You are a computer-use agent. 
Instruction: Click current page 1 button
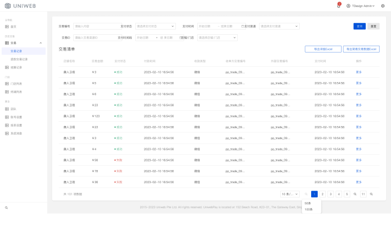coord(314,194)
